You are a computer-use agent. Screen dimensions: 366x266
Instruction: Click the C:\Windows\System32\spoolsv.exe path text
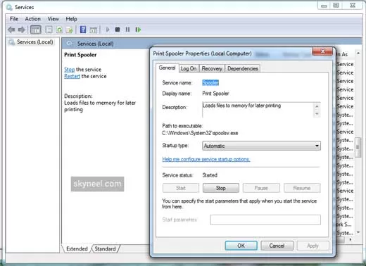(200, 133)
